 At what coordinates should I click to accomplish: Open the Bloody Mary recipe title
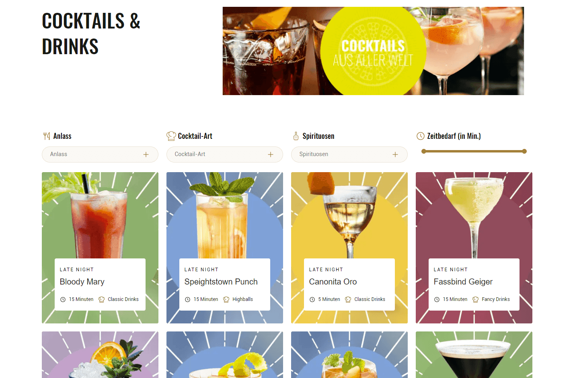[x=82, y=282]
